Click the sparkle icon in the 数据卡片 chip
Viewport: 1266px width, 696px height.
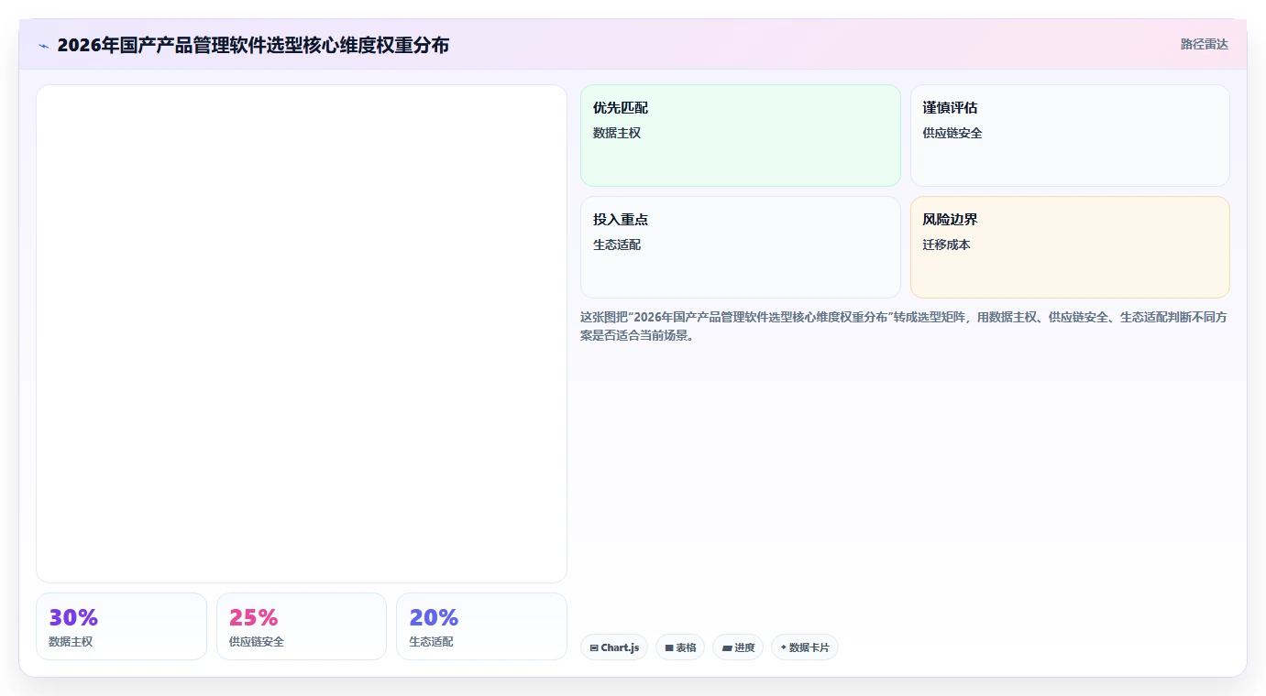[783, 647]
